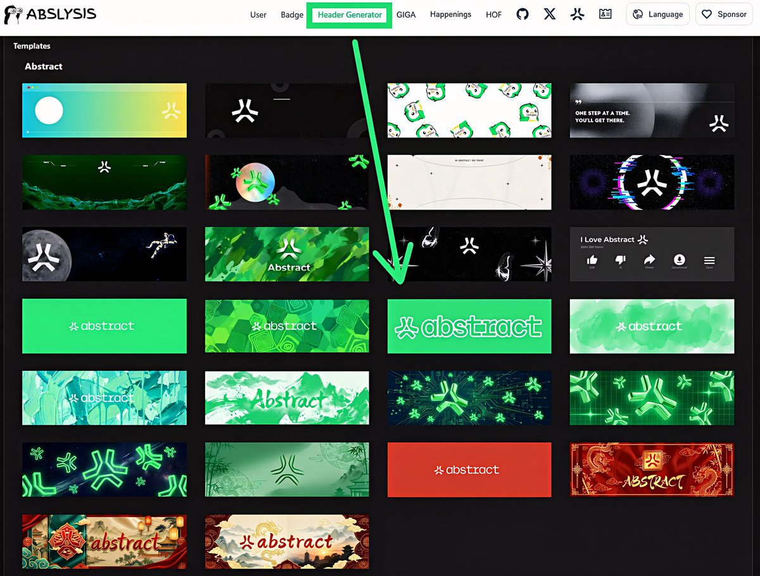Select the moon and astronaut template
Image resolution: width=760 pixels, height=576 pixels.
tap(104, 254)
